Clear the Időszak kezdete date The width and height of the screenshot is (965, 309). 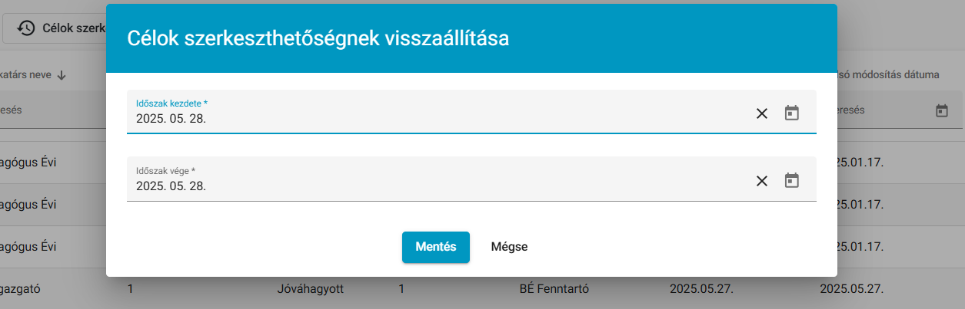tap(761, 113)
